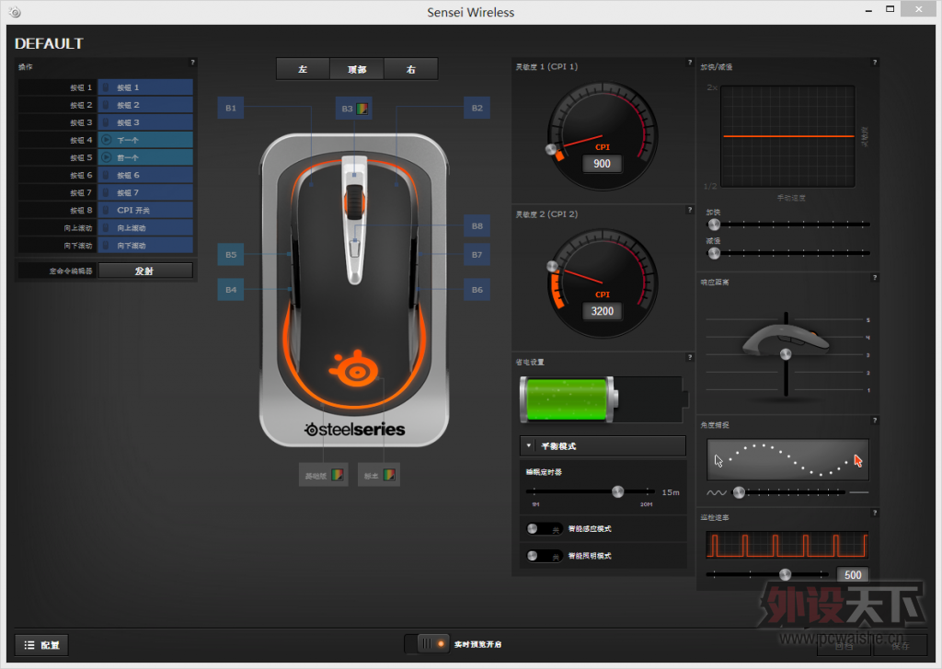Select the B5 side button label

(231, 255)
